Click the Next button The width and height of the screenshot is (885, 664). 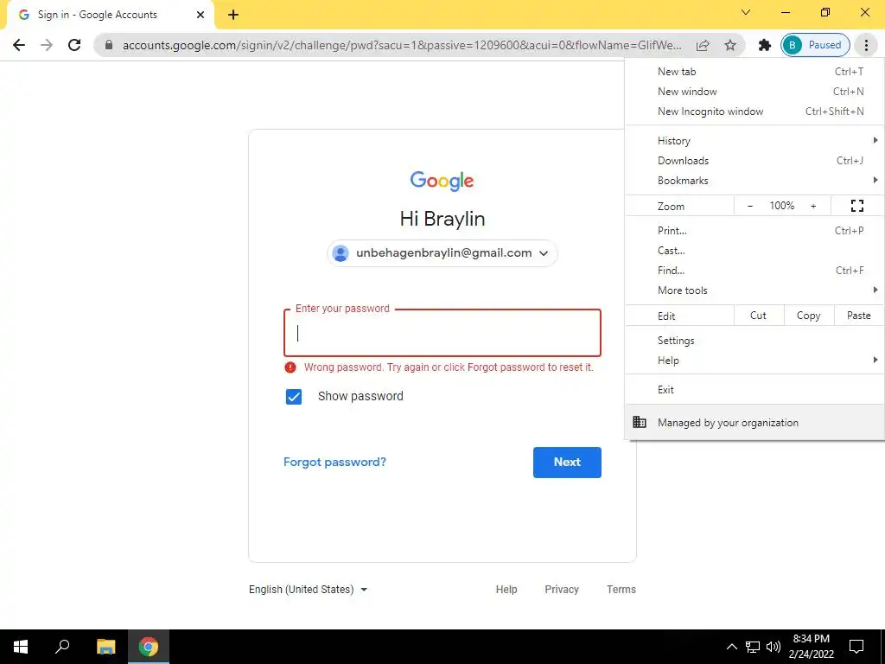point(567,463)
